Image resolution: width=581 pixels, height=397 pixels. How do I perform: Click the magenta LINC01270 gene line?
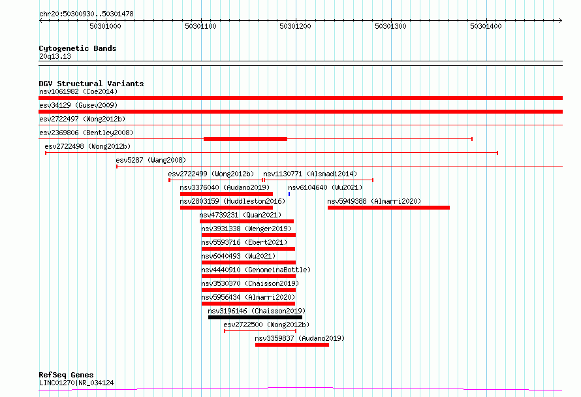click(x=300, y=389)
